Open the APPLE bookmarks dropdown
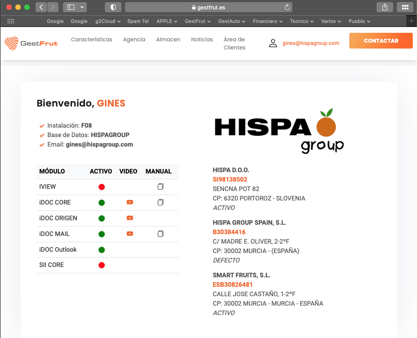The height and width of the screenshot is (338, 417). coord(167,21)
